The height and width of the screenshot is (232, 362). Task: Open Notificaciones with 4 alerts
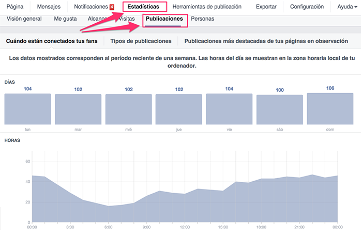point(91,7)
